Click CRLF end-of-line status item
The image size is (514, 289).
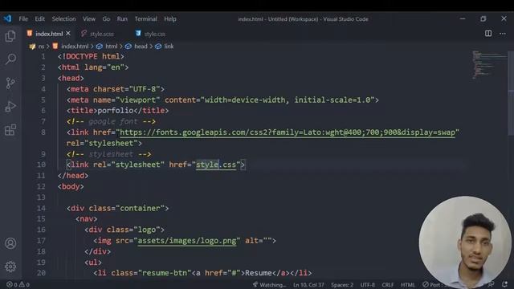pos(388,285)
